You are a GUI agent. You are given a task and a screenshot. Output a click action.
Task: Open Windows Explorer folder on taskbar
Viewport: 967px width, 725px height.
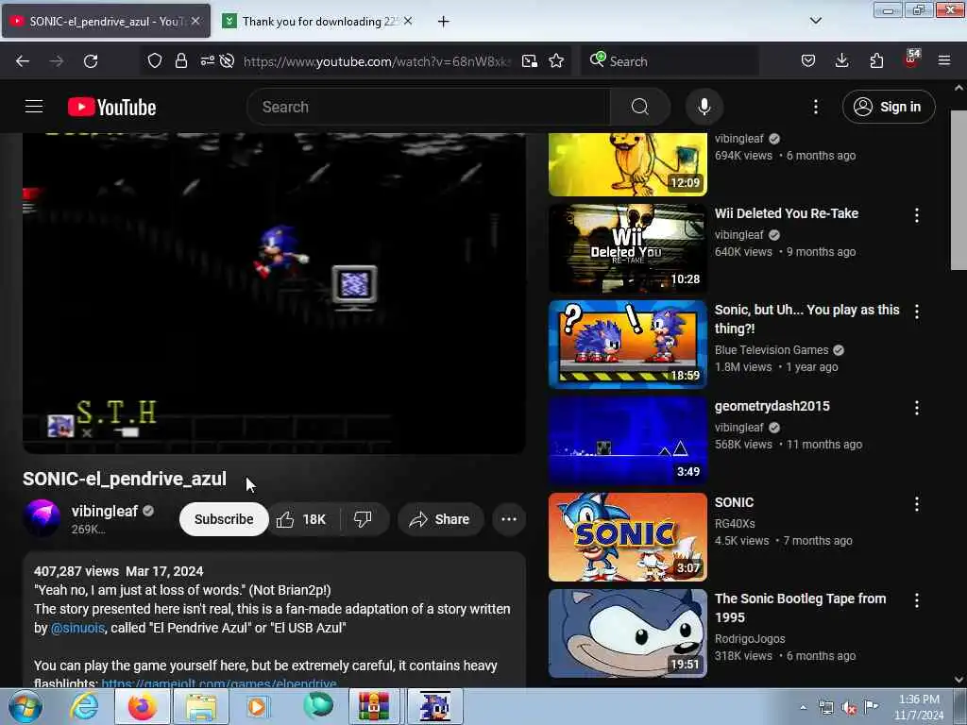click(201, 706)
